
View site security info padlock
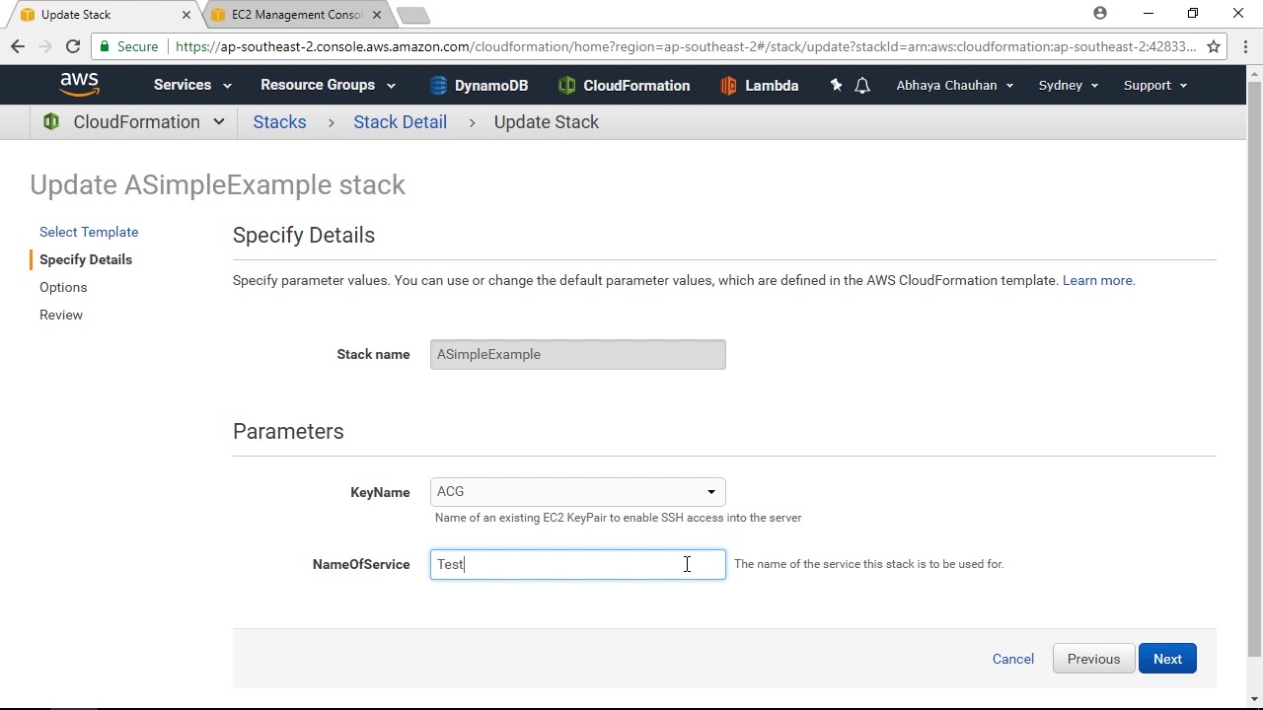pos(106,46)
